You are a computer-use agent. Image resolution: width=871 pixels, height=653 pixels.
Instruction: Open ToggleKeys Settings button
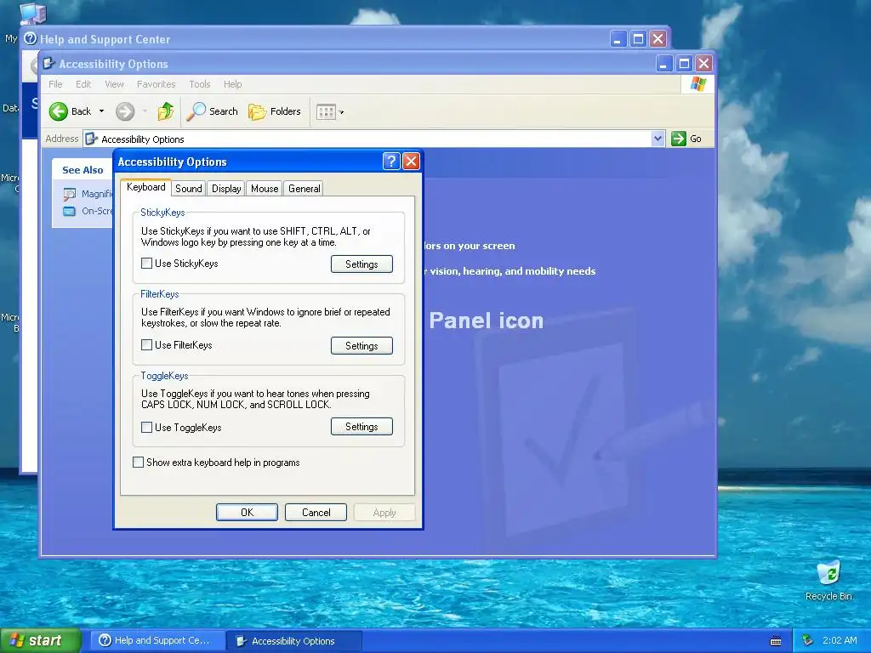[361, 427]
